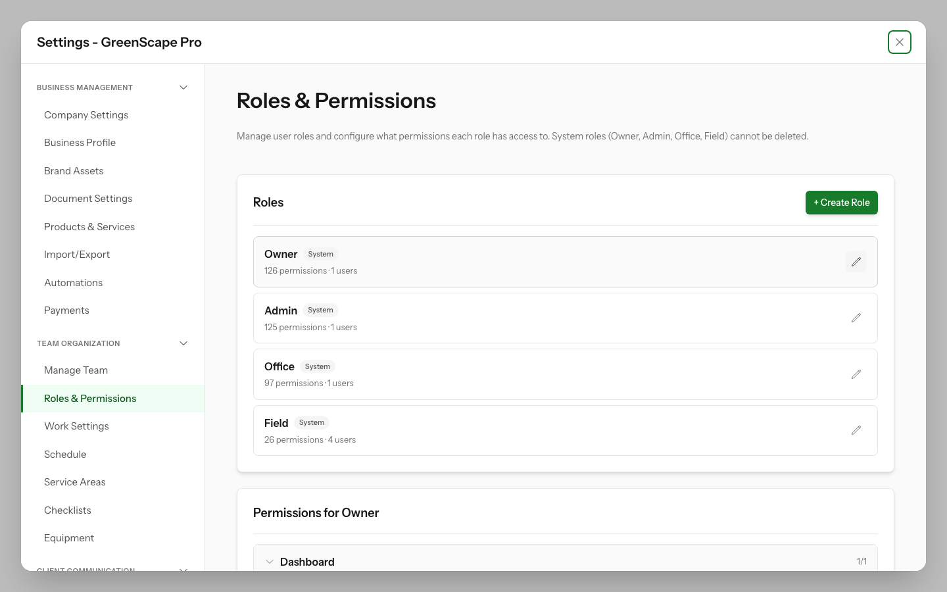
Task: Edit the Owner role permissions
Action: [856, 262]
